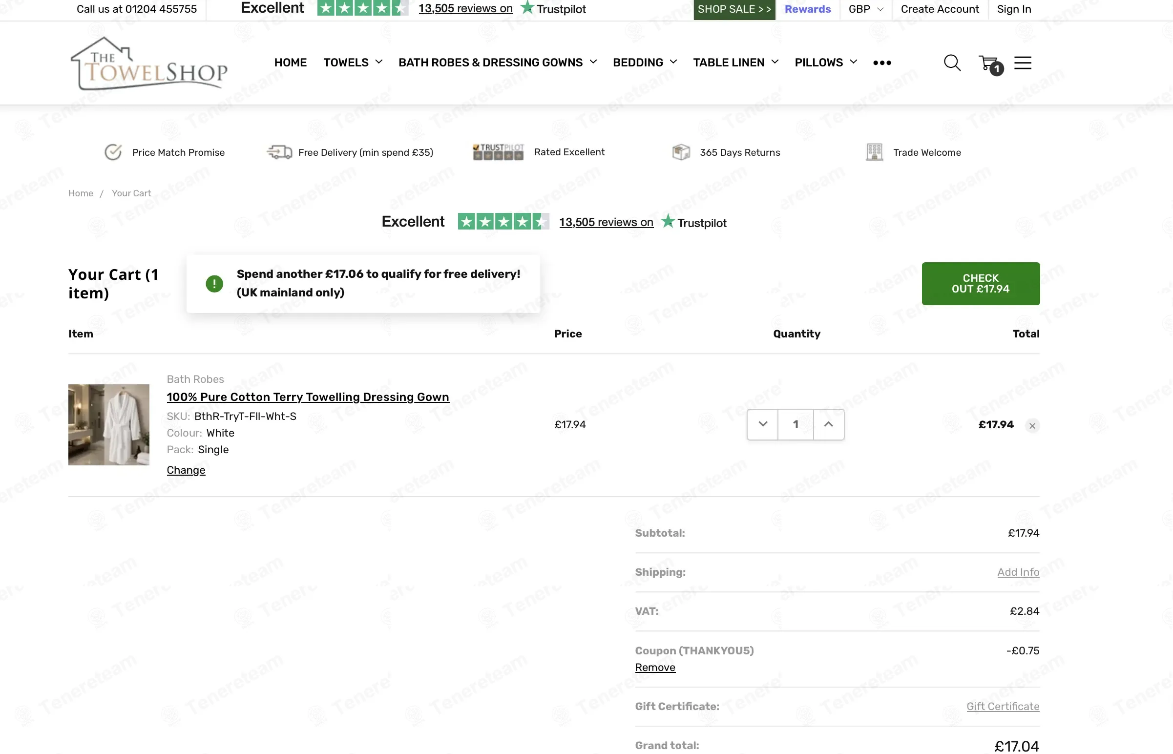
Task: Click the Free Delivery truck icon
Action: 279,152
